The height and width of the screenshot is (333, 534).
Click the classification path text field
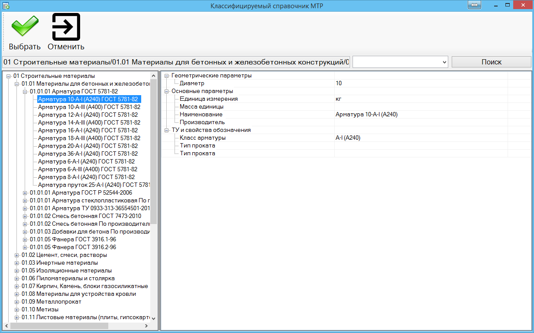(176, 62)
